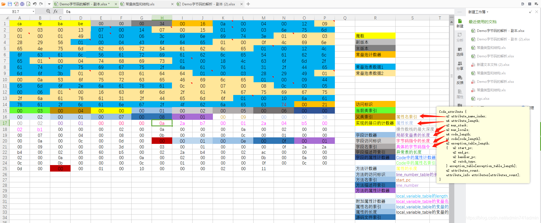This screenshot has width=541, height=223.
Task: Close the 常量类型和结构.xls tab
Action: (173, 4)
